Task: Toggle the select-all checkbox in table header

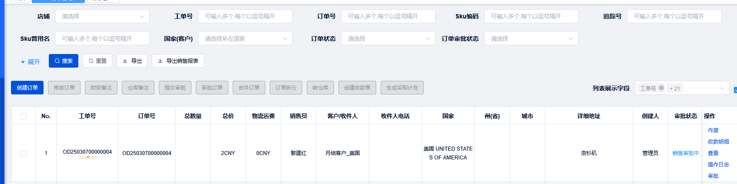Action: [x=23, y=116]
